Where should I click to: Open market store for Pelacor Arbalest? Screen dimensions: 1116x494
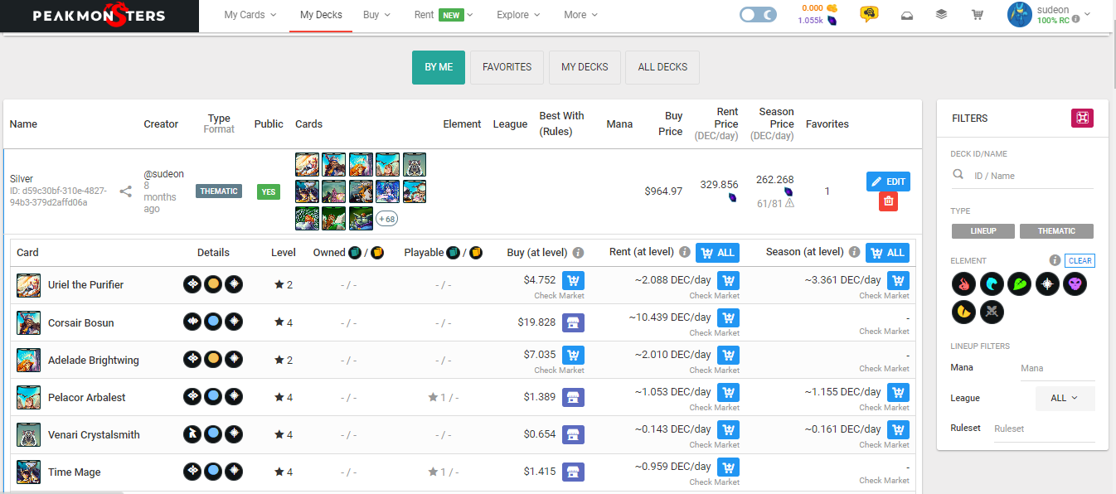(x=573, y=397)
